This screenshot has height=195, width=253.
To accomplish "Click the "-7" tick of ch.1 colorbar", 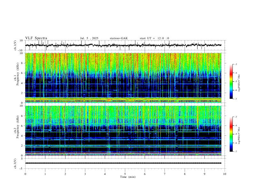I will [x=236, y=99].
